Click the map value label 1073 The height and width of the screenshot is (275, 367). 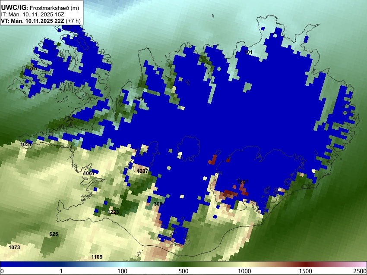[14, 247]
